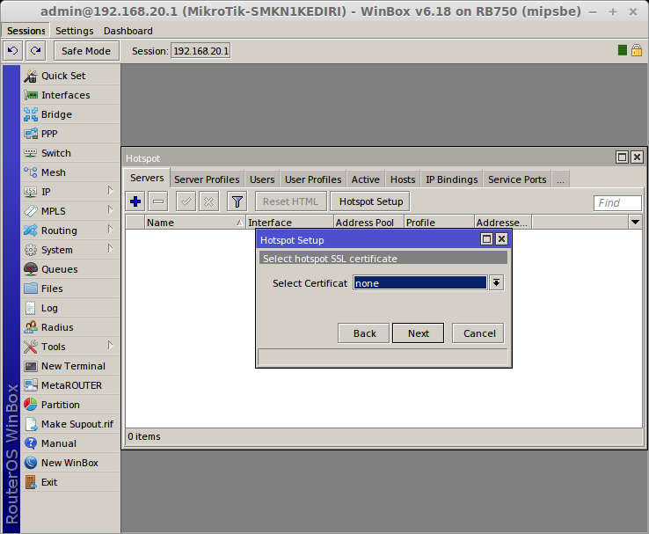This screenshot has width=649, height=534.
Task: Open the filter funnel icon
Action: (237, 202)
